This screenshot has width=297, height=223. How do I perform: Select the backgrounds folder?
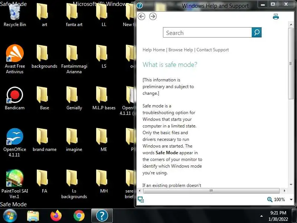44,56
